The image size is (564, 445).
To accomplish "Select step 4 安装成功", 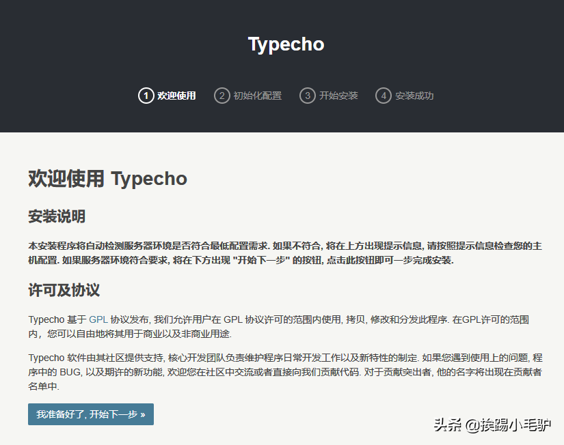I will click(405, 96).
